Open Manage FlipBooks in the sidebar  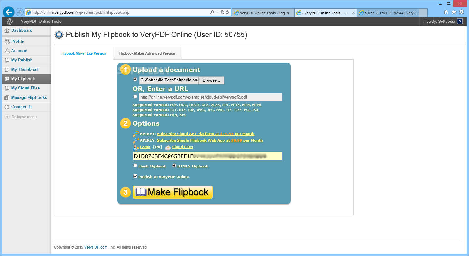[27, 98]
